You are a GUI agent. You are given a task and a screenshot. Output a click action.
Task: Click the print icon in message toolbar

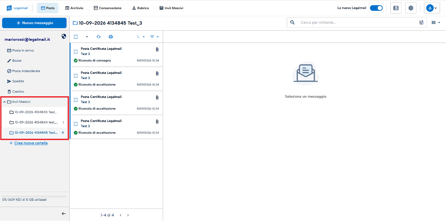[x=111, y=37]
